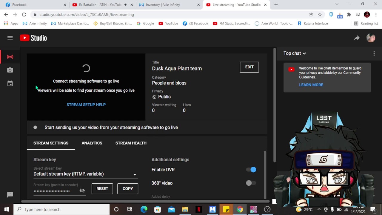
Task: Open the YouTube bookmark
Action: point(168,23)
